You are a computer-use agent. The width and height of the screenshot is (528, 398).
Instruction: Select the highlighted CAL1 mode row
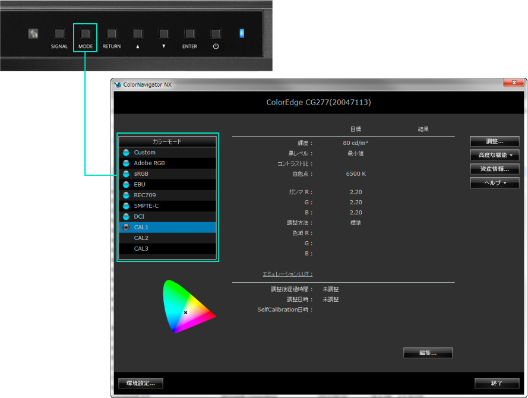coord(167,228)
